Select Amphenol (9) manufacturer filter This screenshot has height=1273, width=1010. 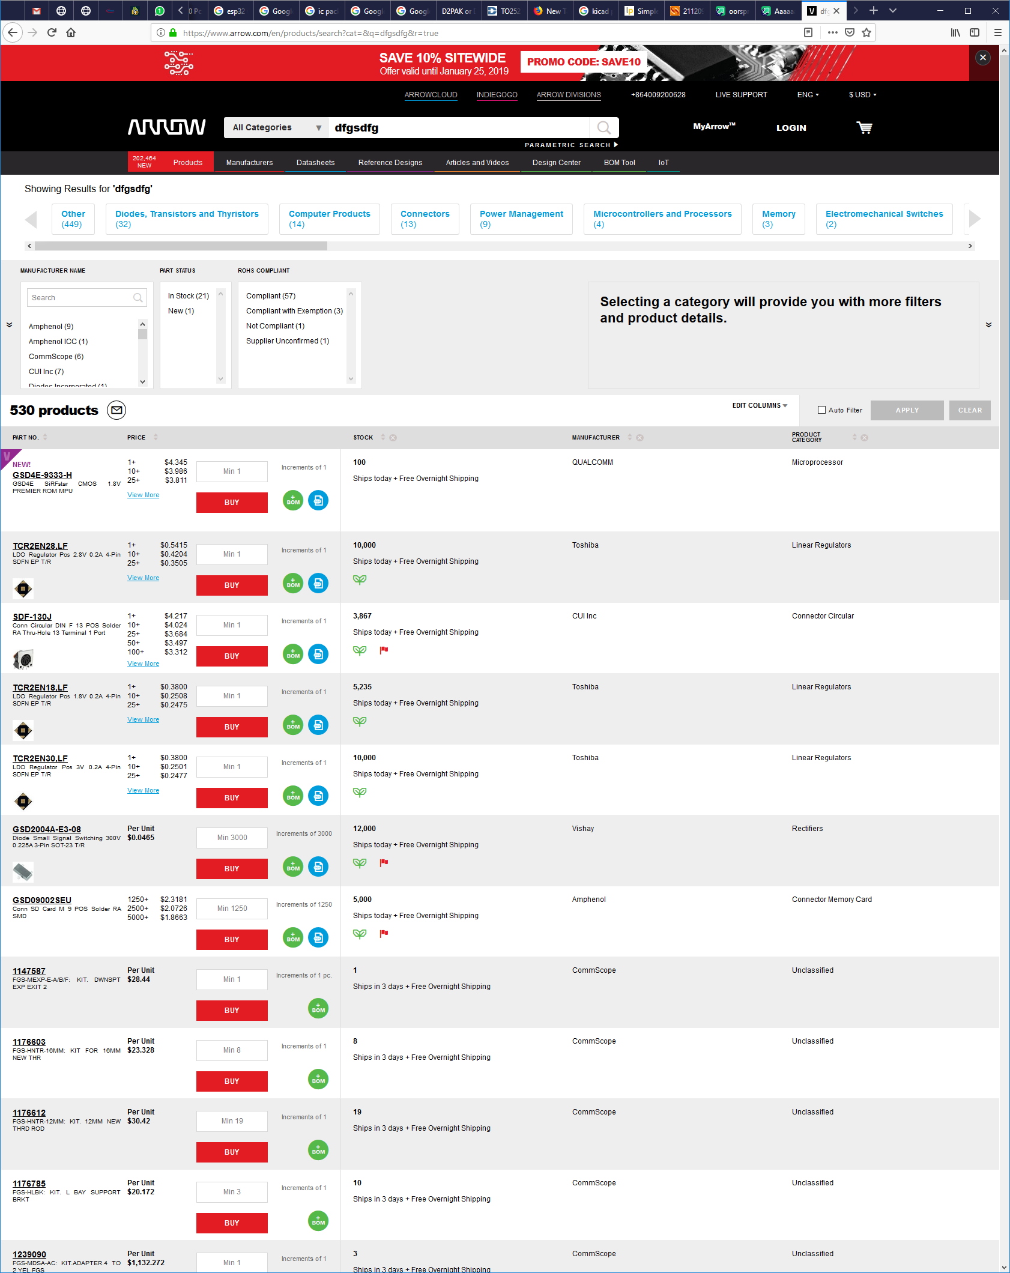point(51,327)
